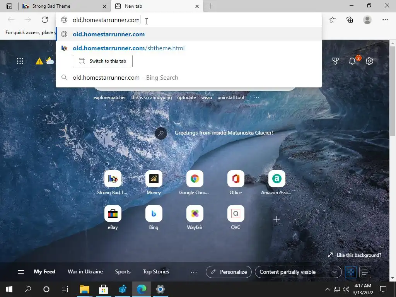This screenshot has width=396, height=297.
Task: Open the tab actions menu icon
Action: (9, 6)
